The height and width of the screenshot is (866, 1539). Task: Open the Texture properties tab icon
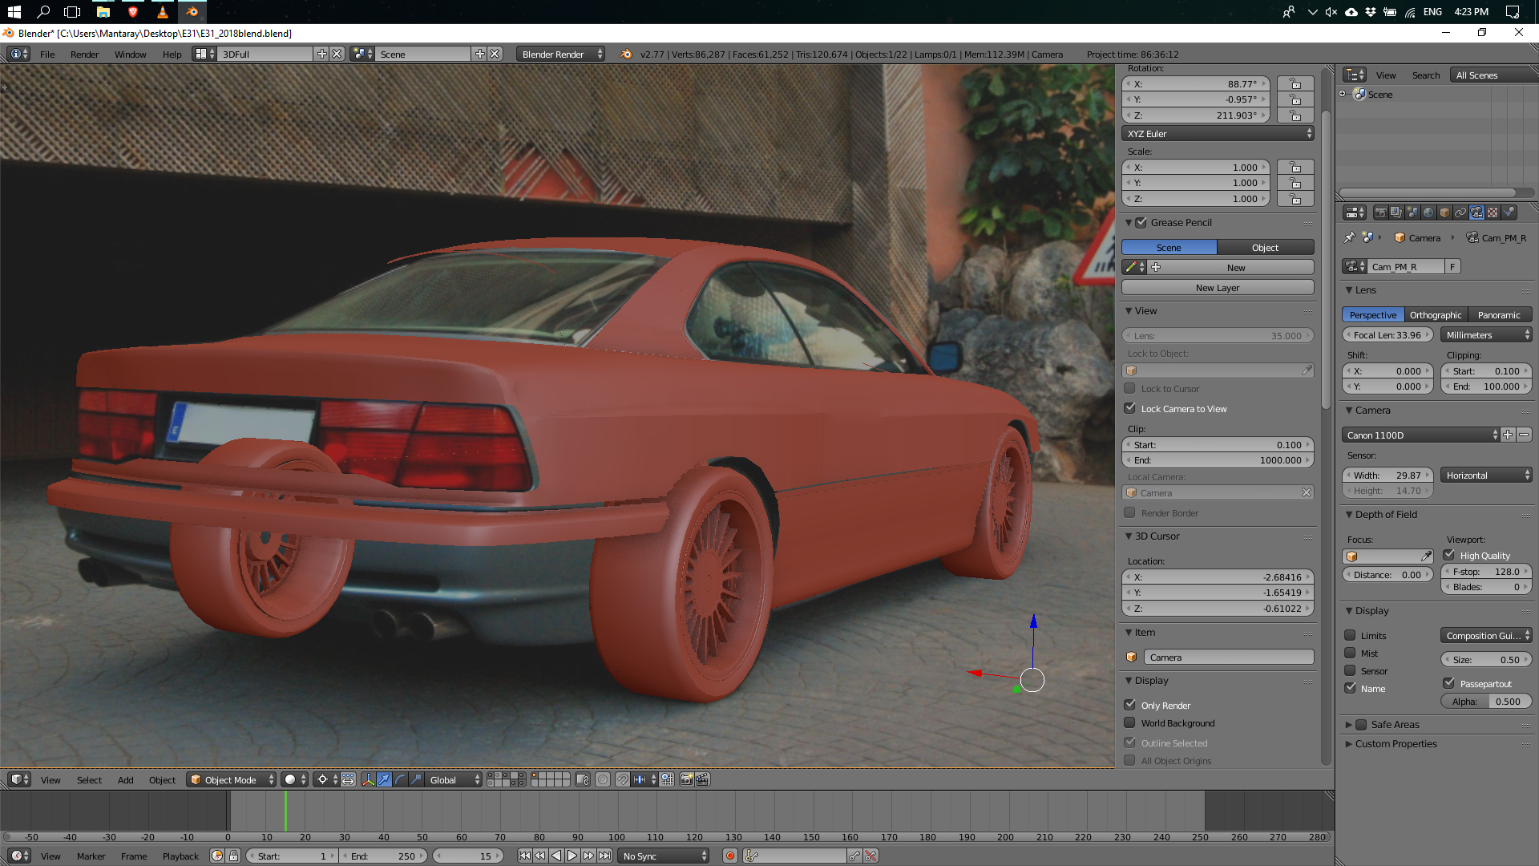tap(1493, 212)
